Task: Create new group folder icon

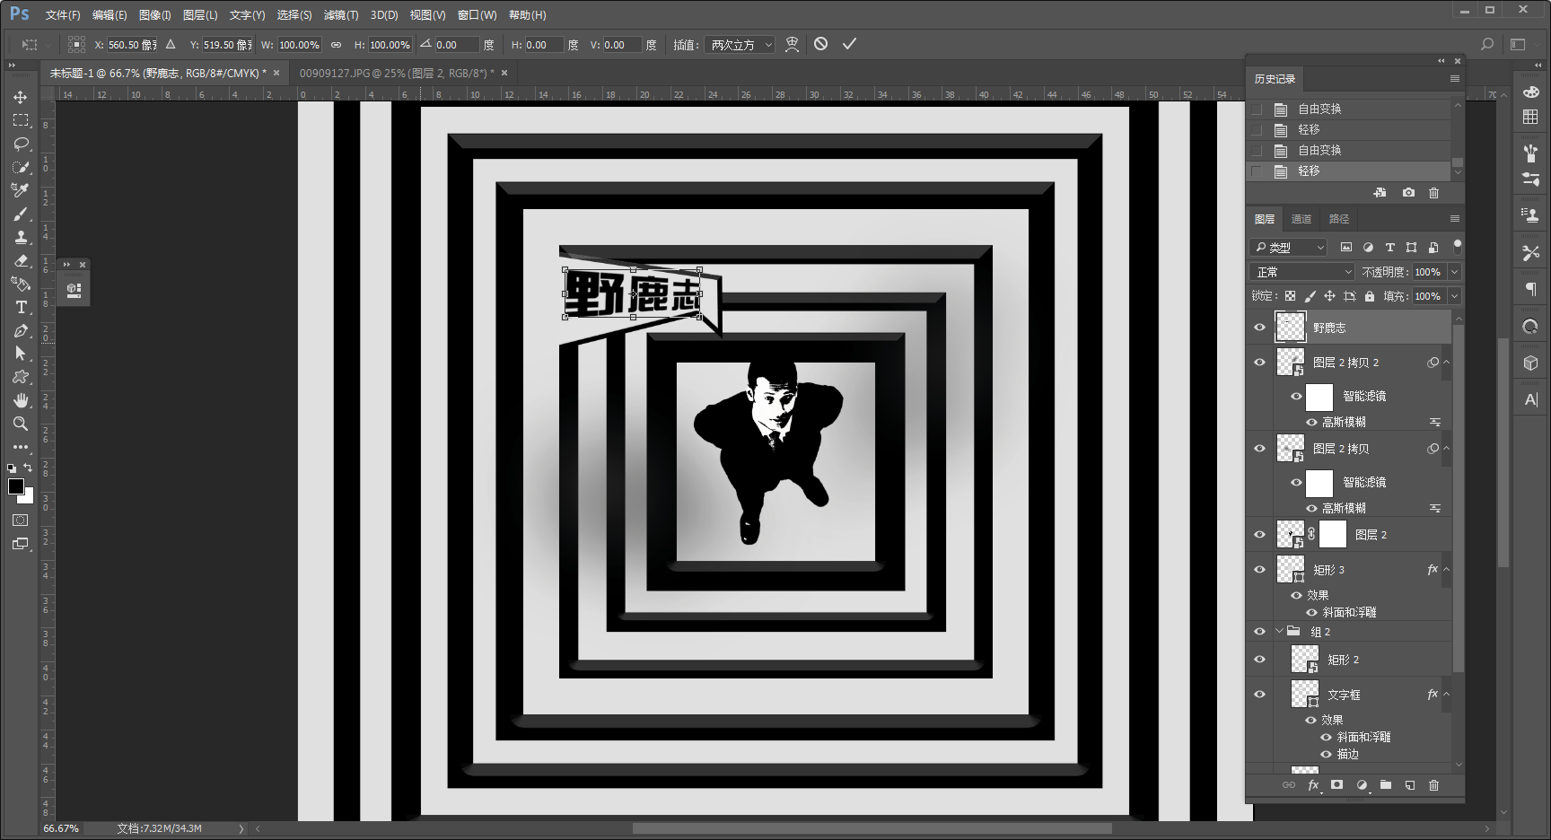Action: tap(1386, 785)
